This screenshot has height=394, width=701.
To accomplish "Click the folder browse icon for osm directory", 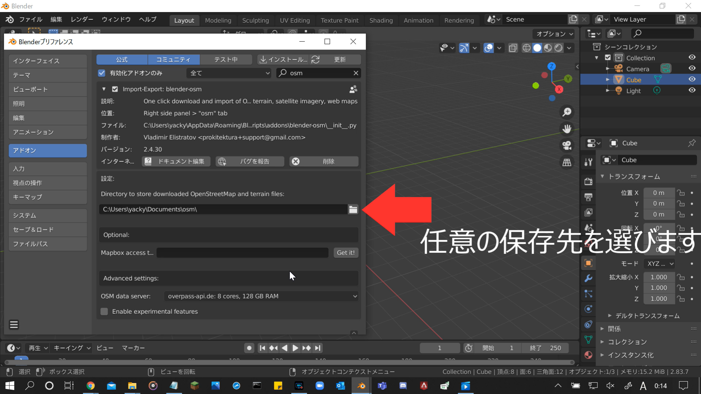I will pos(353,209).
